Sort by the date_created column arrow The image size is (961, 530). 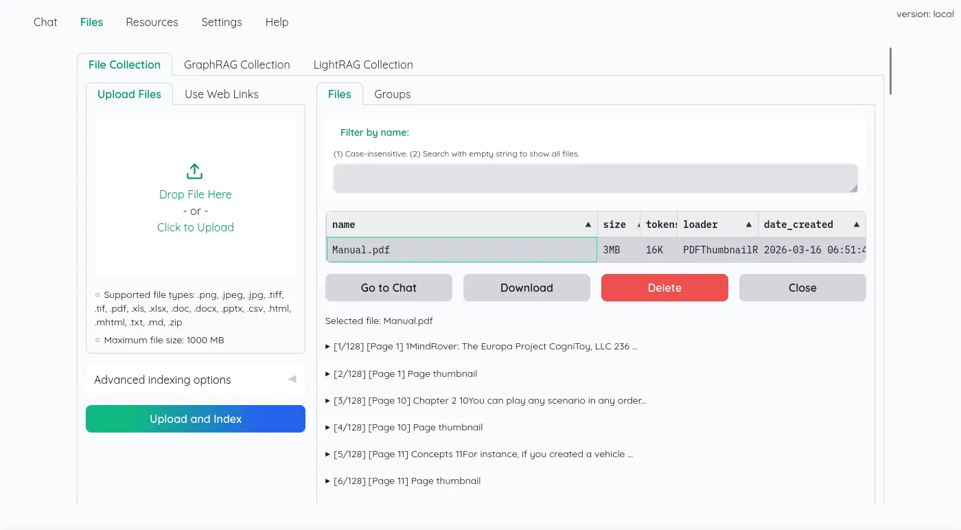[x=856, y=225]
